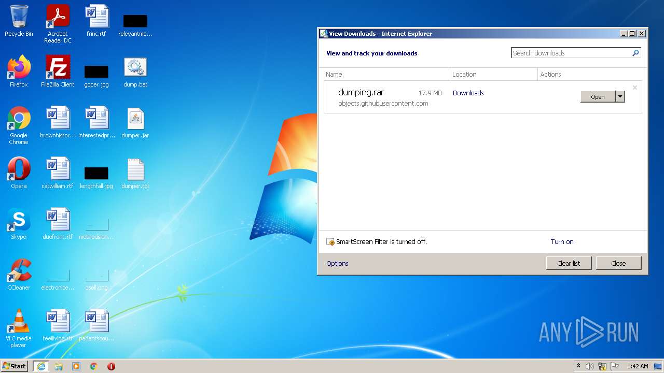Click the SmartScreen Filter shield icon
This screenshot has height=373, width=664.
pos(330,241)
